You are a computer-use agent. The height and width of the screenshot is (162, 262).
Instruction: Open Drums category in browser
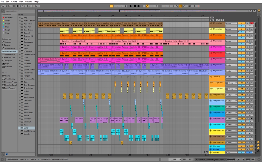point(8,45)
